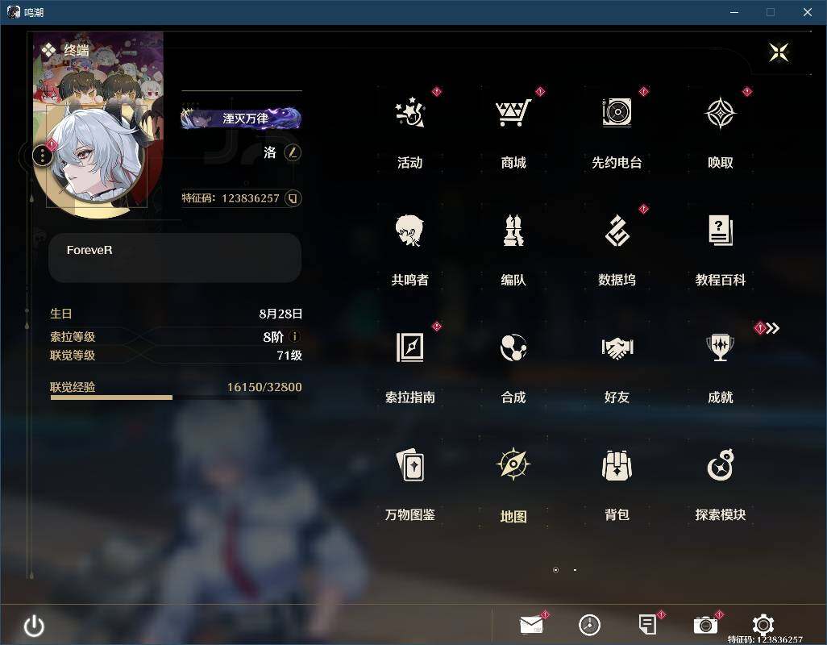The image size is (827, 645).
Task: Select the first page indicator dot
Action: tap(555, 570)
